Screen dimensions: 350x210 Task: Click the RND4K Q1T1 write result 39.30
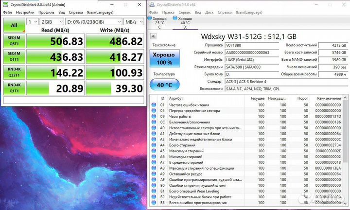[x=115, y=88]
